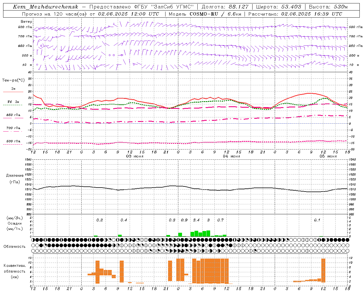Click the 0.2 precipitation total
This screenshot has height=291, width=364.
pyautogui.click(x=100, y=220)
